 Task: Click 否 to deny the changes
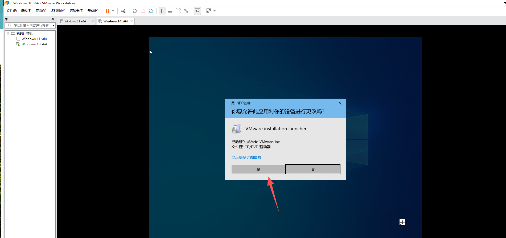pyautogui.click(x=313, y=169)
